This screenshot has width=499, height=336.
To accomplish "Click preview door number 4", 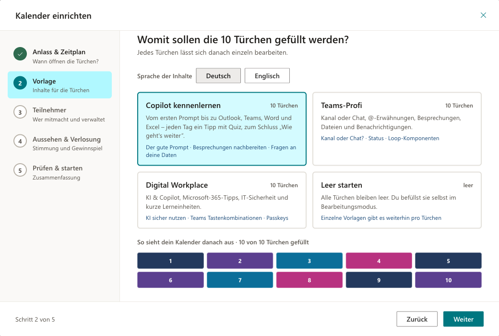I will tap(379, 261).
